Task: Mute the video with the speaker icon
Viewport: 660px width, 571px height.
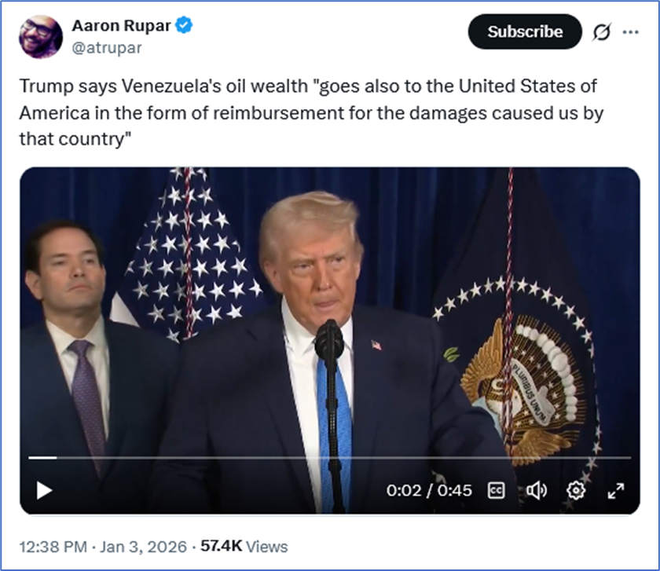Action: coord(537,491)
